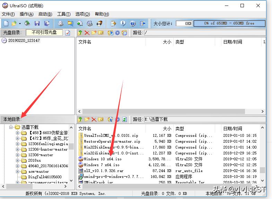This screenshot has height=199, width=272.
Task: Click the Convert image format icon
Action: pyautogui.click(x=70, y=23)
